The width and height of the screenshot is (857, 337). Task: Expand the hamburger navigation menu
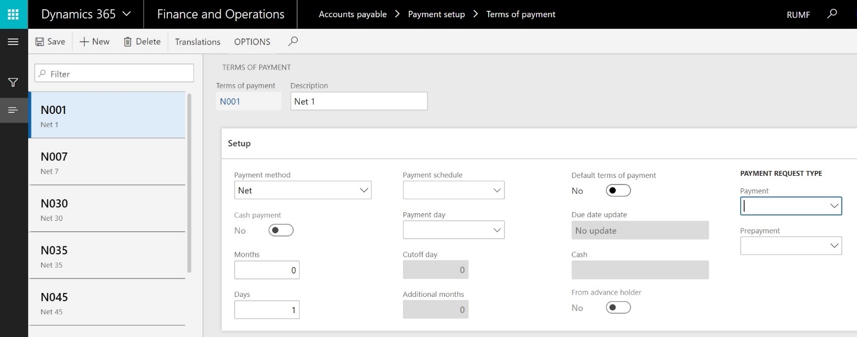tap(14, 42)
